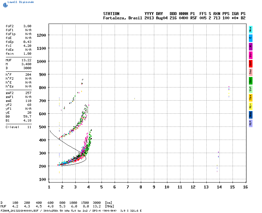The width and height of the screenshot is (262, 213).
Task: Click the date value Aug04
Action: point(161,18)
